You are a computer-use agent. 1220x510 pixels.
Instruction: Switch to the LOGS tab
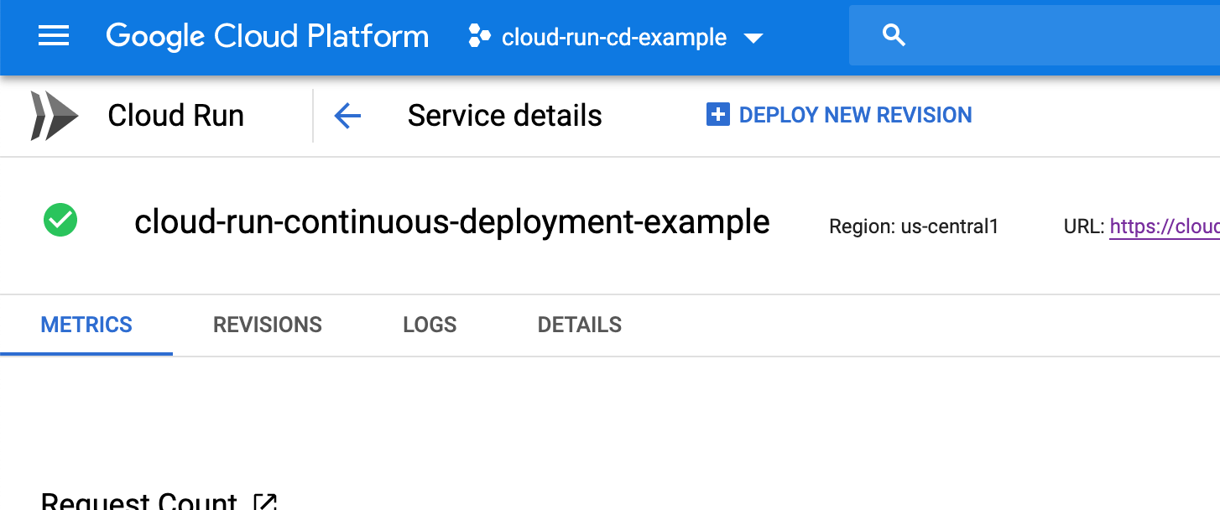tap(430, 325)
